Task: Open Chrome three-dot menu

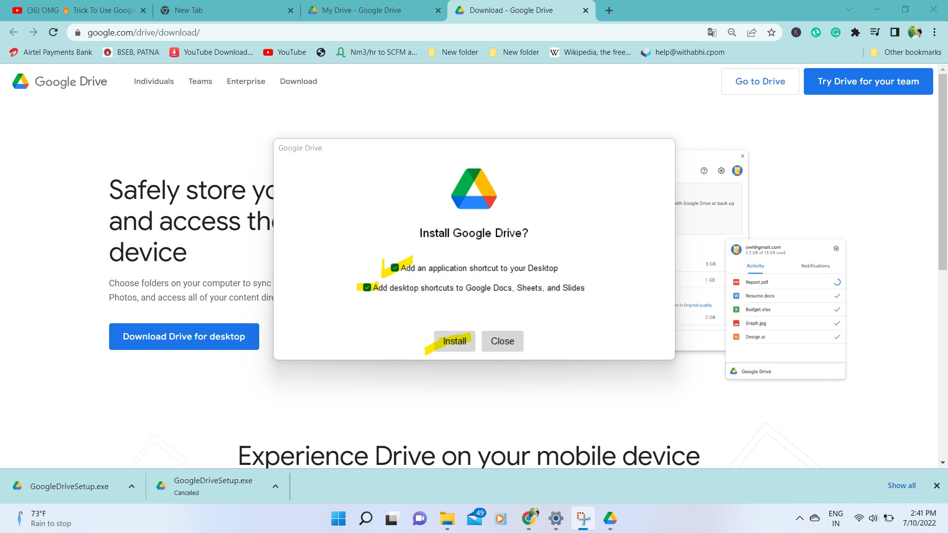Action: tap(934, 33)
